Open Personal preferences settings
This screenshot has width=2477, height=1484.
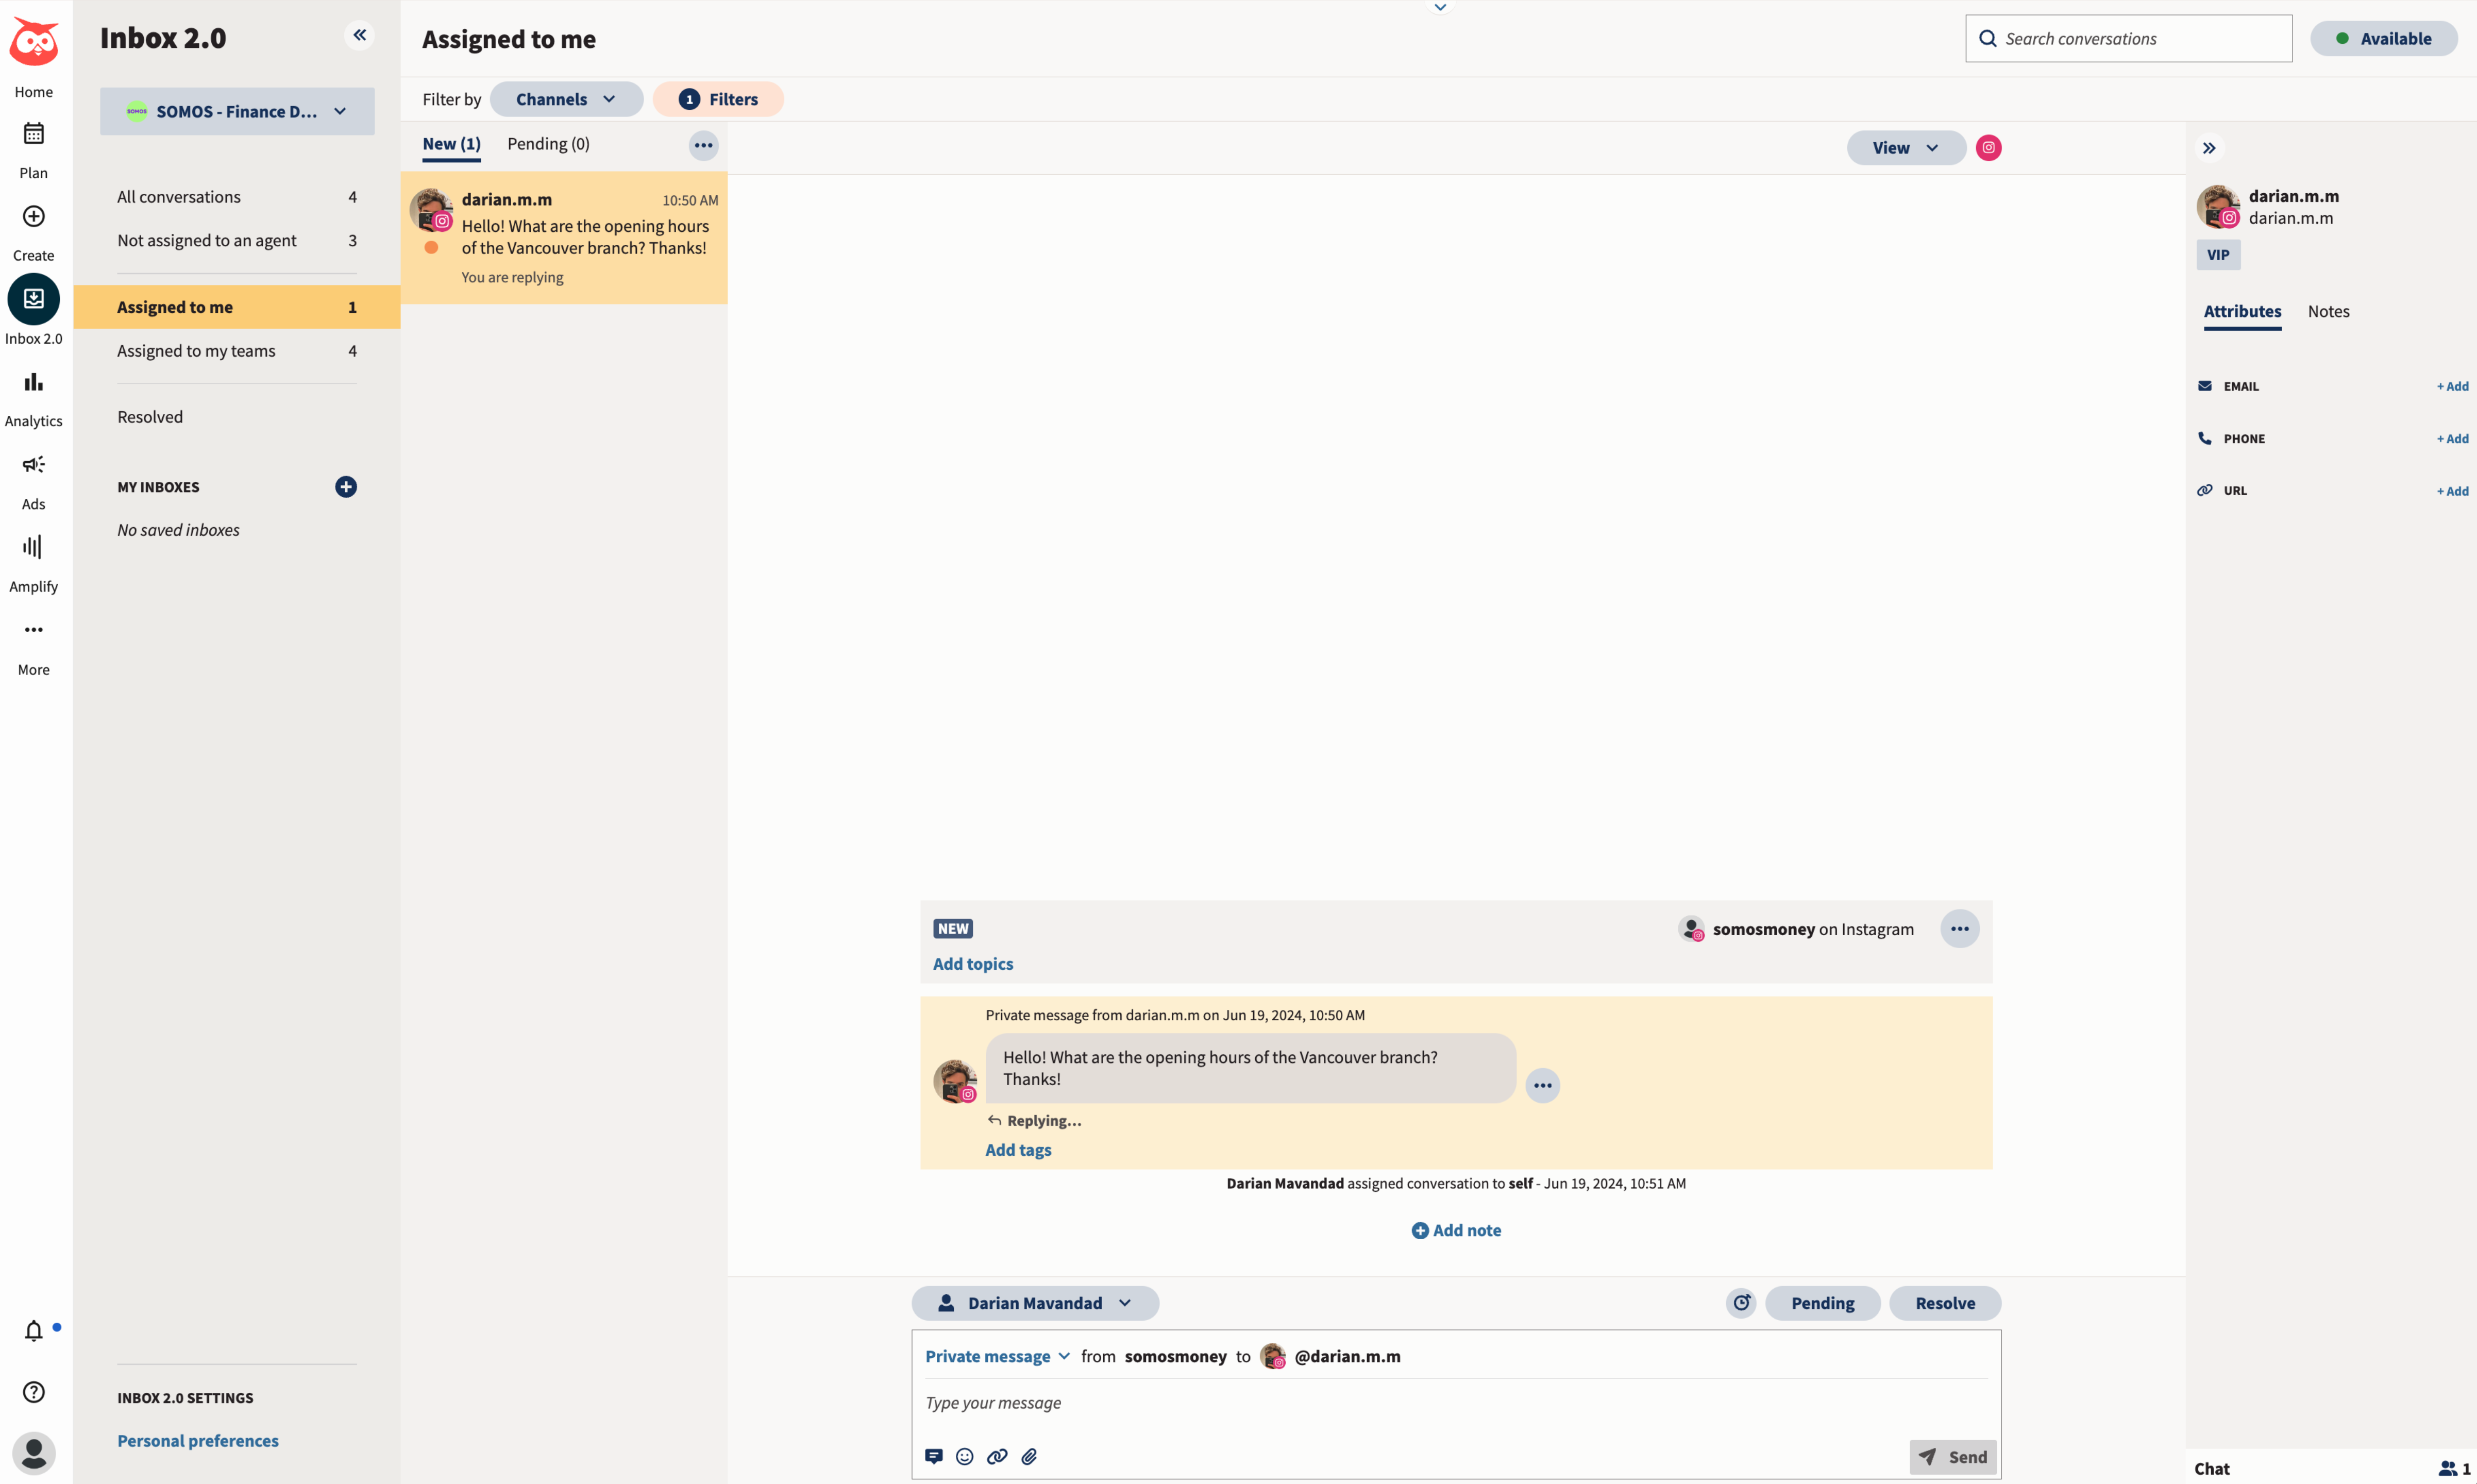(197, 1440)
